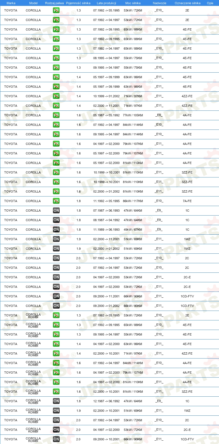The width and height of the screenshot is (219, 444).
Task: Click the Model column header
Action: tap(33, 3)
